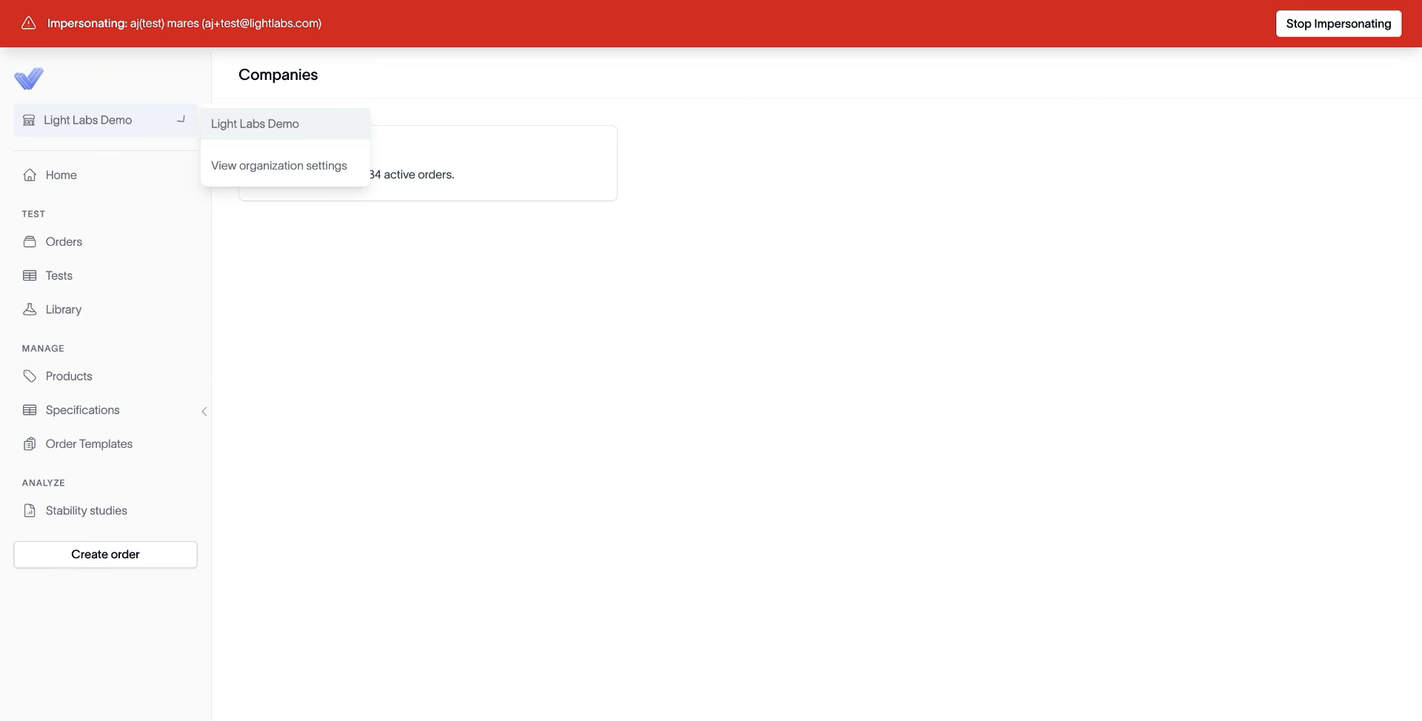Click the Create order button
The height and width of the screenshot is (721, 1422).
[105, 554]
